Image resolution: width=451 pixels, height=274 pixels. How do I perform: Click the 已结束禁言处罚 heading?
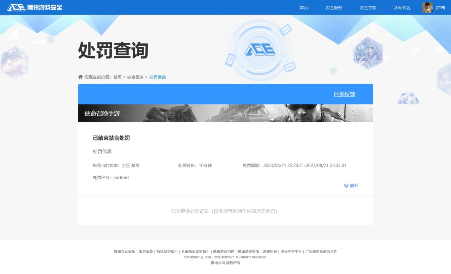click(111, 138)
